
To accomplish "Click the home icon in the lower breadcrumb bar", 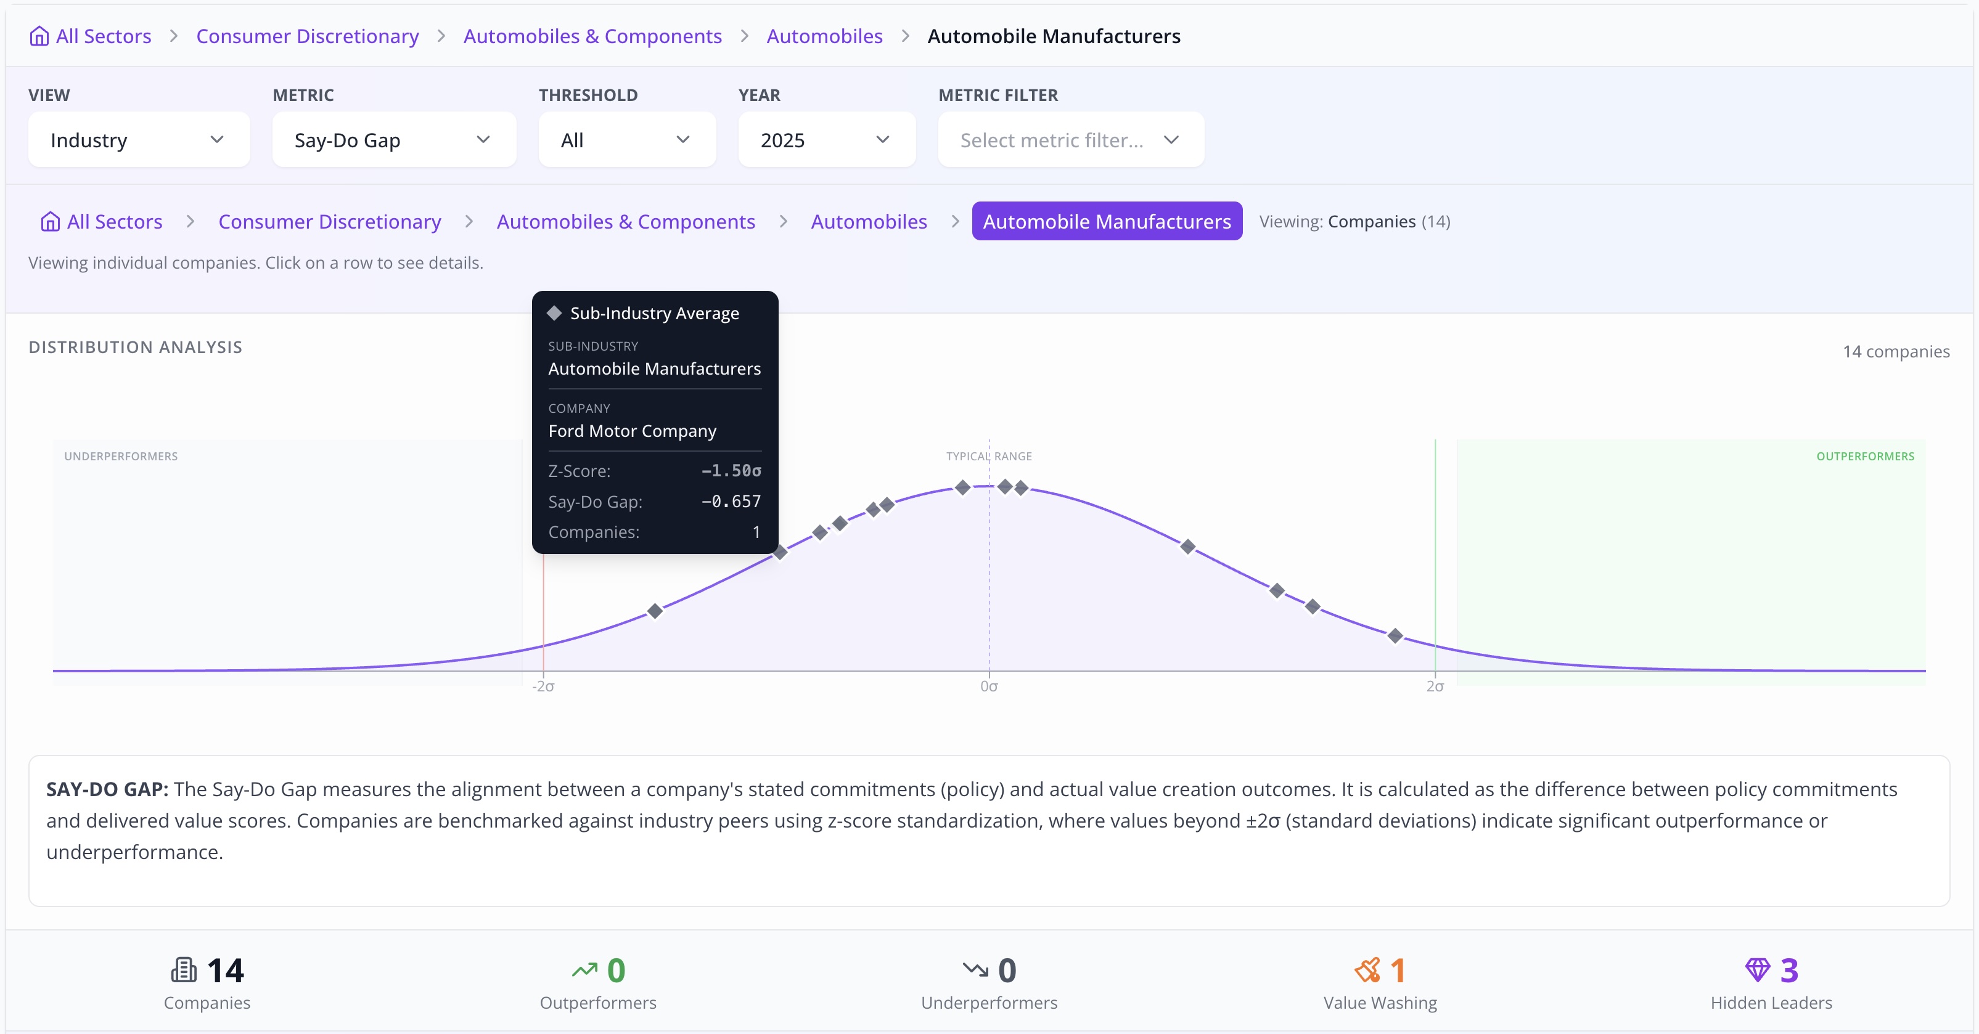I will (x=50, y=221).
